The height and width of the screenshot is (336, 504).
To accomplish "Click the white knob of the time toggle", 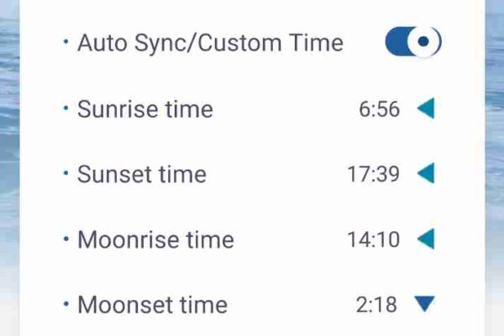I will pos(424,41).
